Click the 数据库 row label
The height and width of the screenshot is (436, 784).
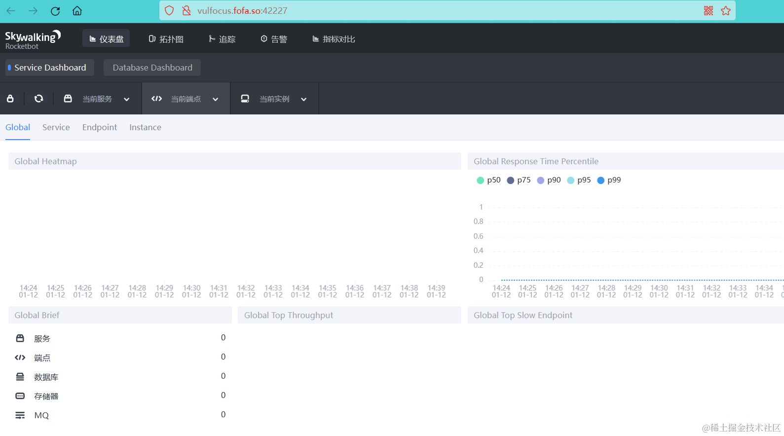pyautogui.click(x=46, y=377)
